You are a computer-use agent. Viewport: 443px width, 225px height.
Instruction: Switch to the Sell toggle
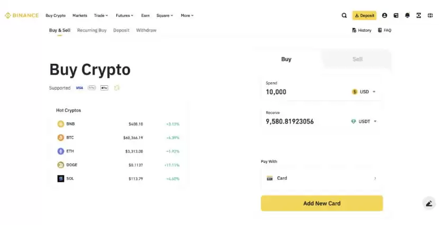point(357,59)
